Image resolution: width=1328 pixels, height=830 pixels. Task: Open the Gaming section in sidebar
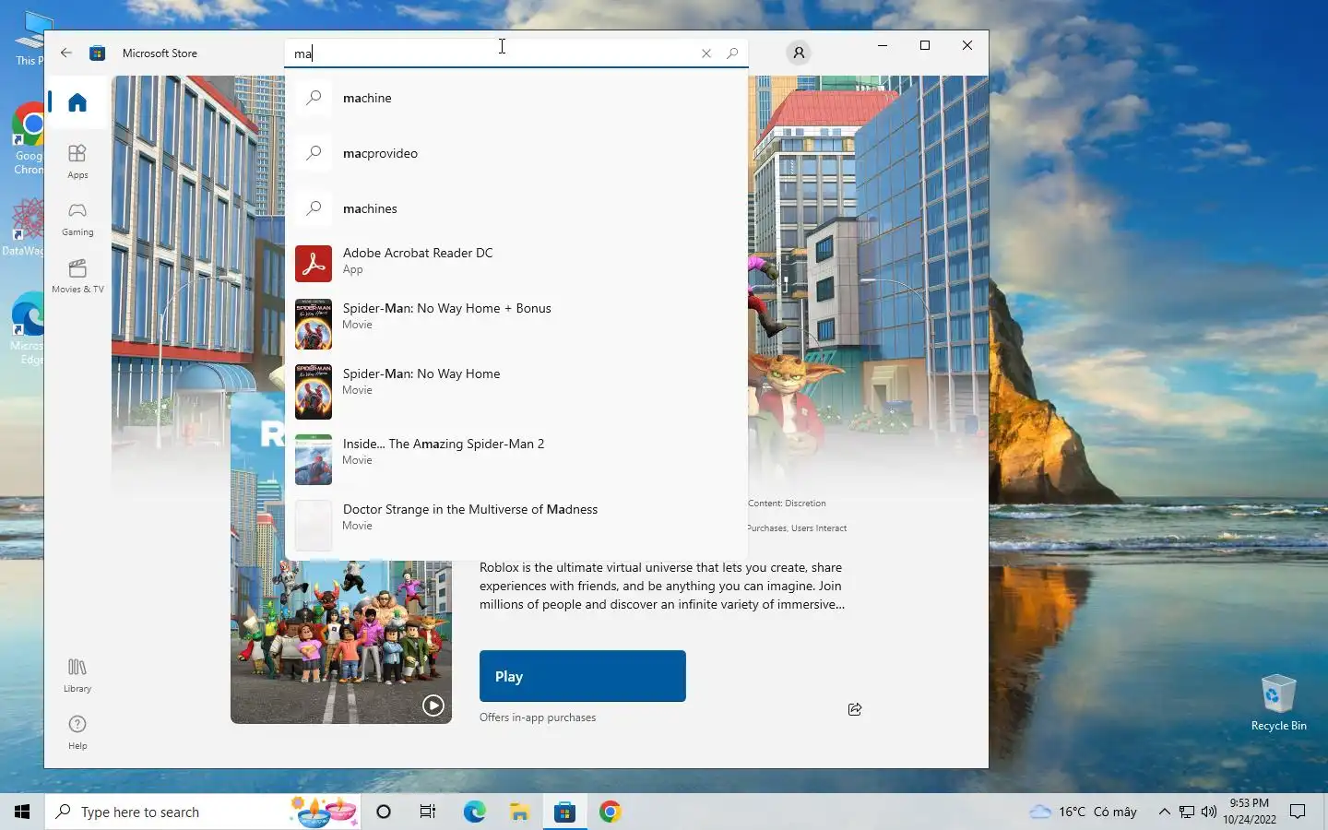tap(77, 219)
